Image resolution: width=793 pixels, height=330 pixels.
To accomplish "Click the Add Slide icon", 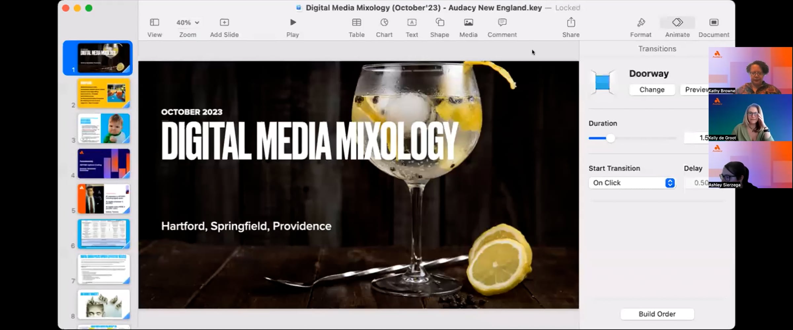I will tap(224, 22).
